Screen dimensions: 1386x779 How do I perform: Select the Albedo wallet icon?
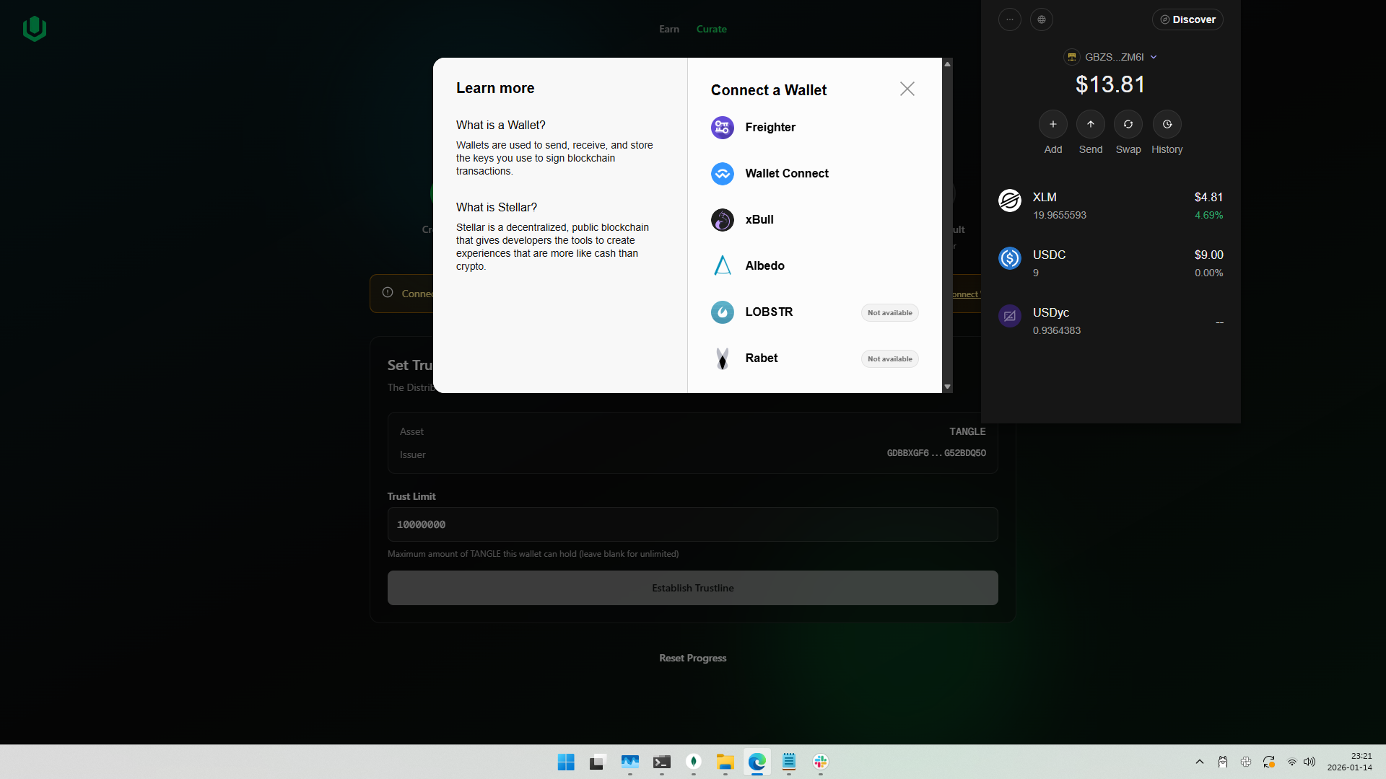[722, 266]
